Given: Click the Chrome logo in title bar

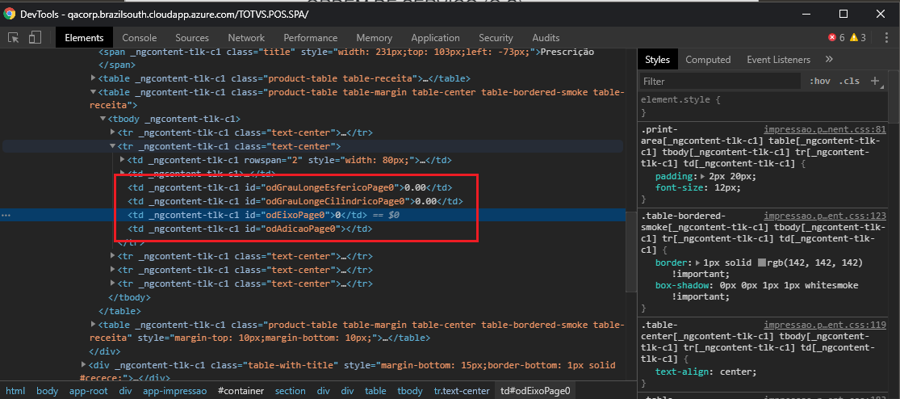Looking at the screenshot, I should coord(10,14).
